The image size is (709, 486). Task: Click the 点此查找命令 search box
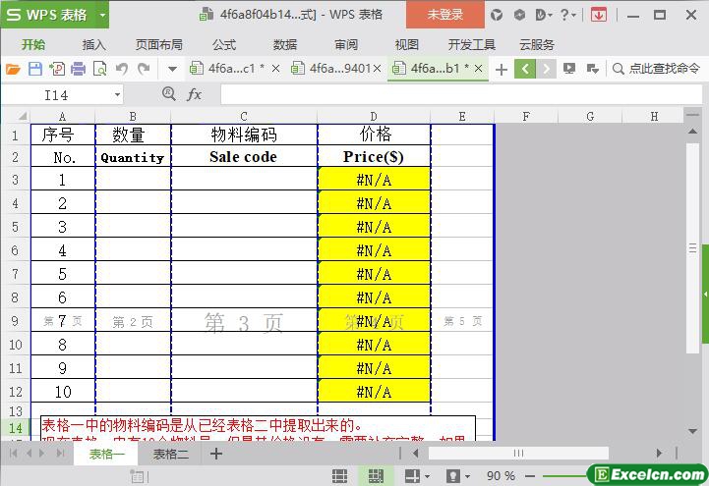tap(657, 69)
